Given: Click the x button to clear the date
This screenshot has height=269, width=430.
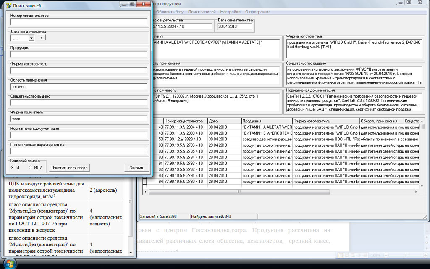Looking at the screenshot, I should [x=41, y=38].
